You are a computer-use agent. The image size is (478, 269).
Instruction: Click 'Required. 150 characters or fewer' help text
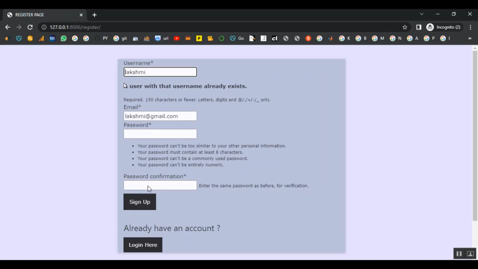tap(197, 100)
